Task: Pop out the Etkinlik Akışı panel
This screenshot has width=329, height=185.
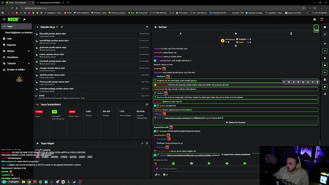Action: [61, 27]
